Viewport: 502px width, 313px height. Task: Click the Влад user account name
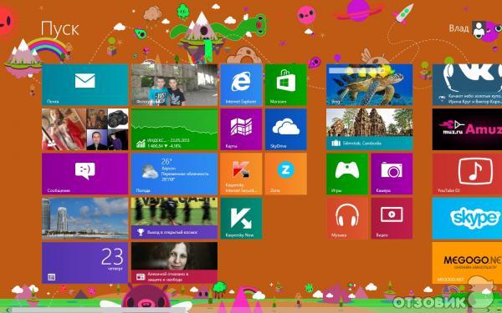[x=458, y=28]
